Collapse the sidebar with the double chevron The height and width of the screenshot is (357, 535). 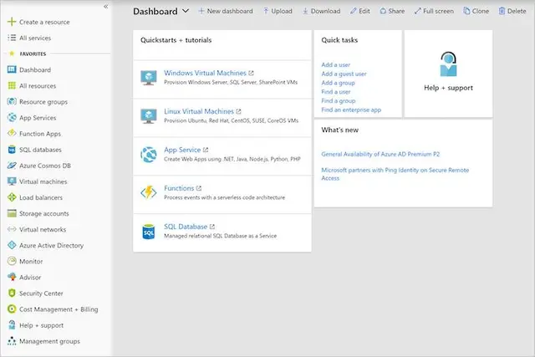coord(106,7)
